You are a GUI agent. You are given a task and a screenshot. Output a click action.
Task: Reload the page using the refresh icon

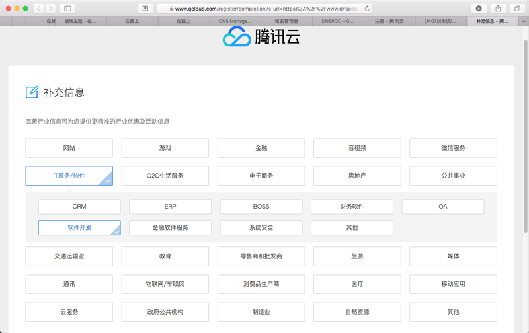367,9
